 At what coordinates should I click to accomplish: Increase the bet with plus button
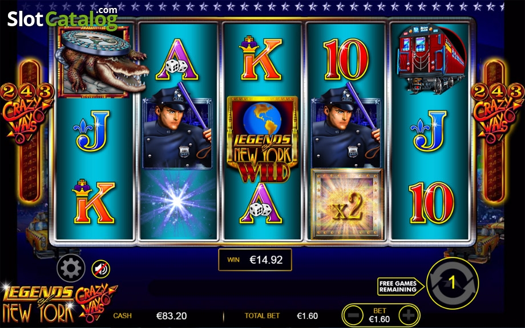pyautogui.click(x=409, y=315)
